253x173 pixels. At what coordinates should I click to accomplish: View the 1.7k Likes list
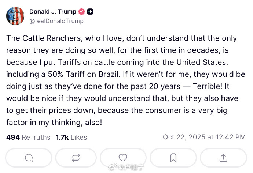point(71,137)
